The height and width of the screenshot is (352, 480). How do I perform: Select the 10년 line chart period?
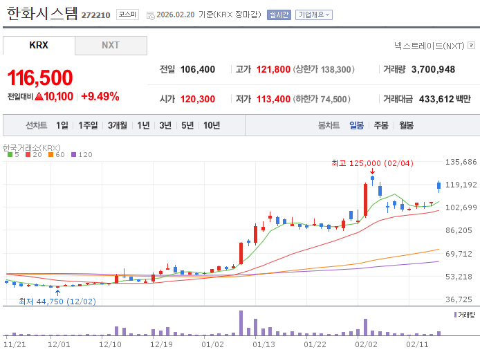tap(212, 125)
